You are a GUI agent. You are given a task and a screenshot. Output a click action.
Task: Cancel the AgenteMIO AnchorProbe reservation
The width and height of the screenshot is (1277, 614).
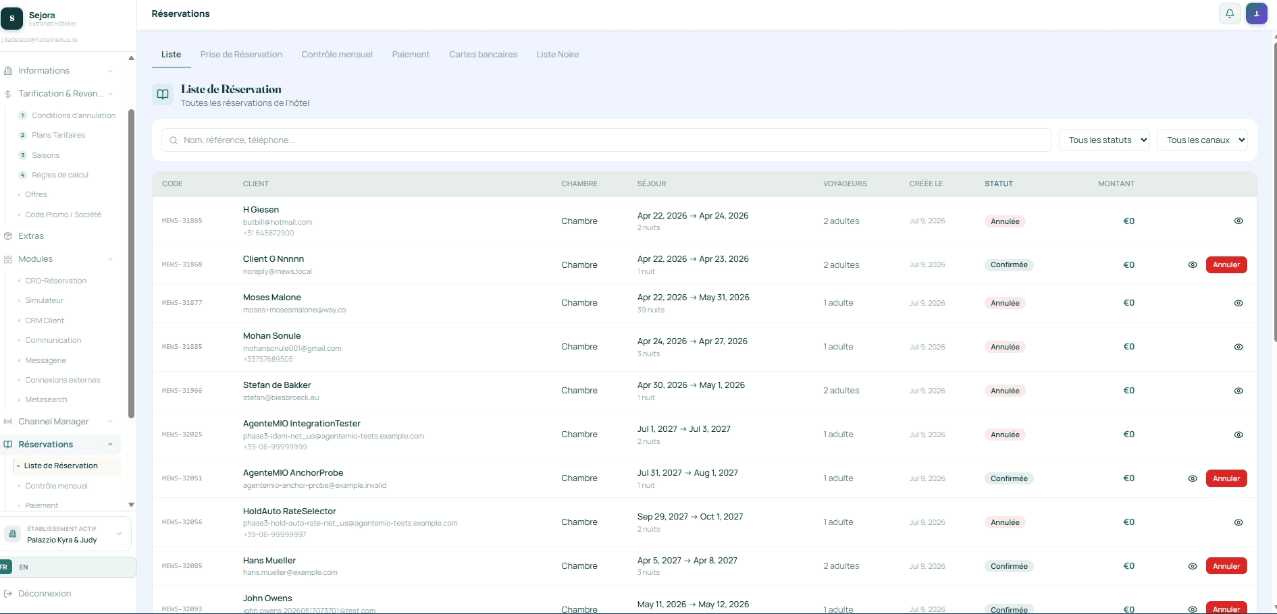click(1226, 478)
